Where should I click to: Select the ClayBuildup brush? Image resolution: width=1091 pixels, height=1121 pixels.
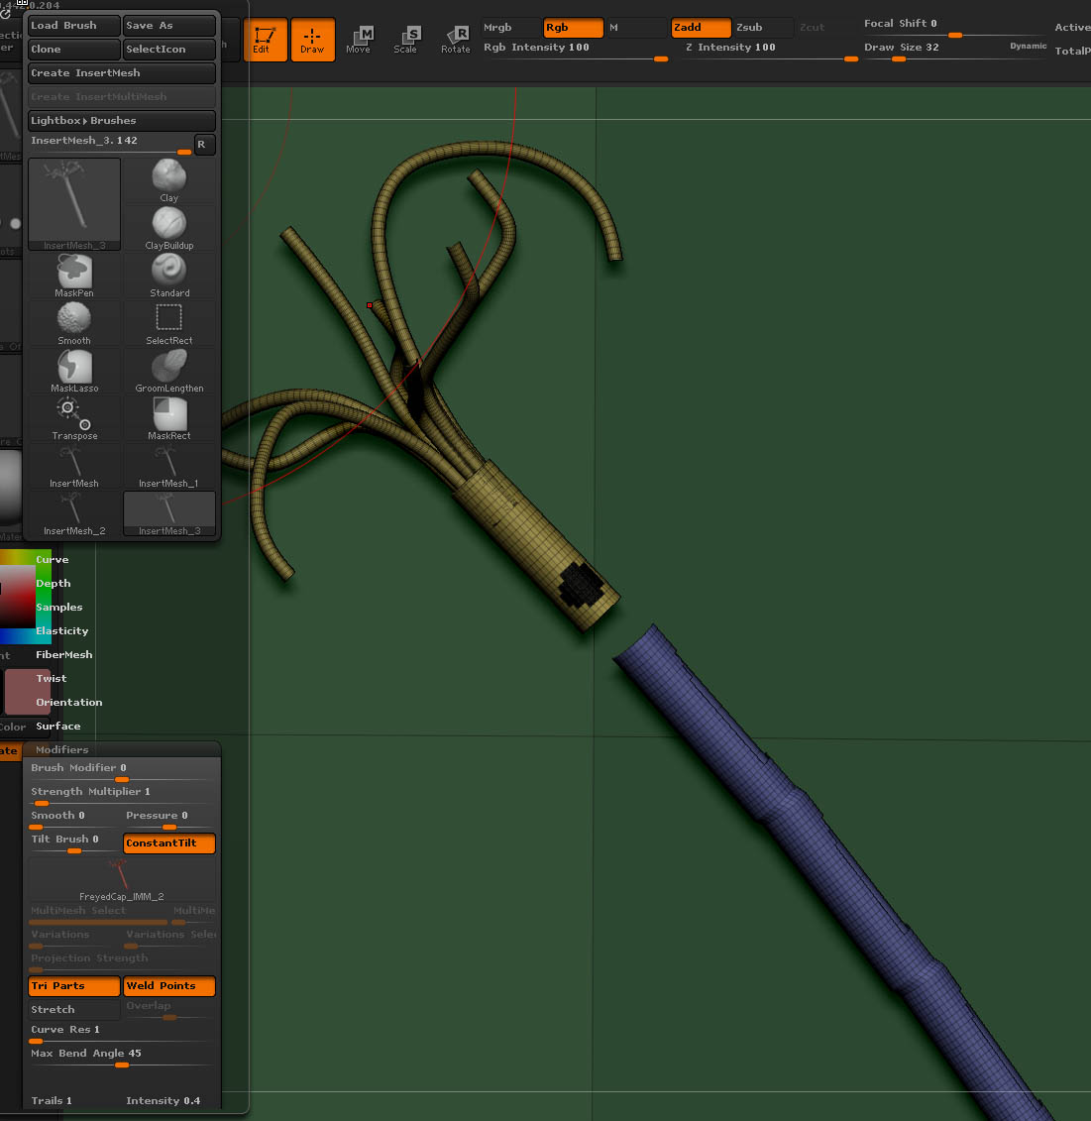[169, 228]
